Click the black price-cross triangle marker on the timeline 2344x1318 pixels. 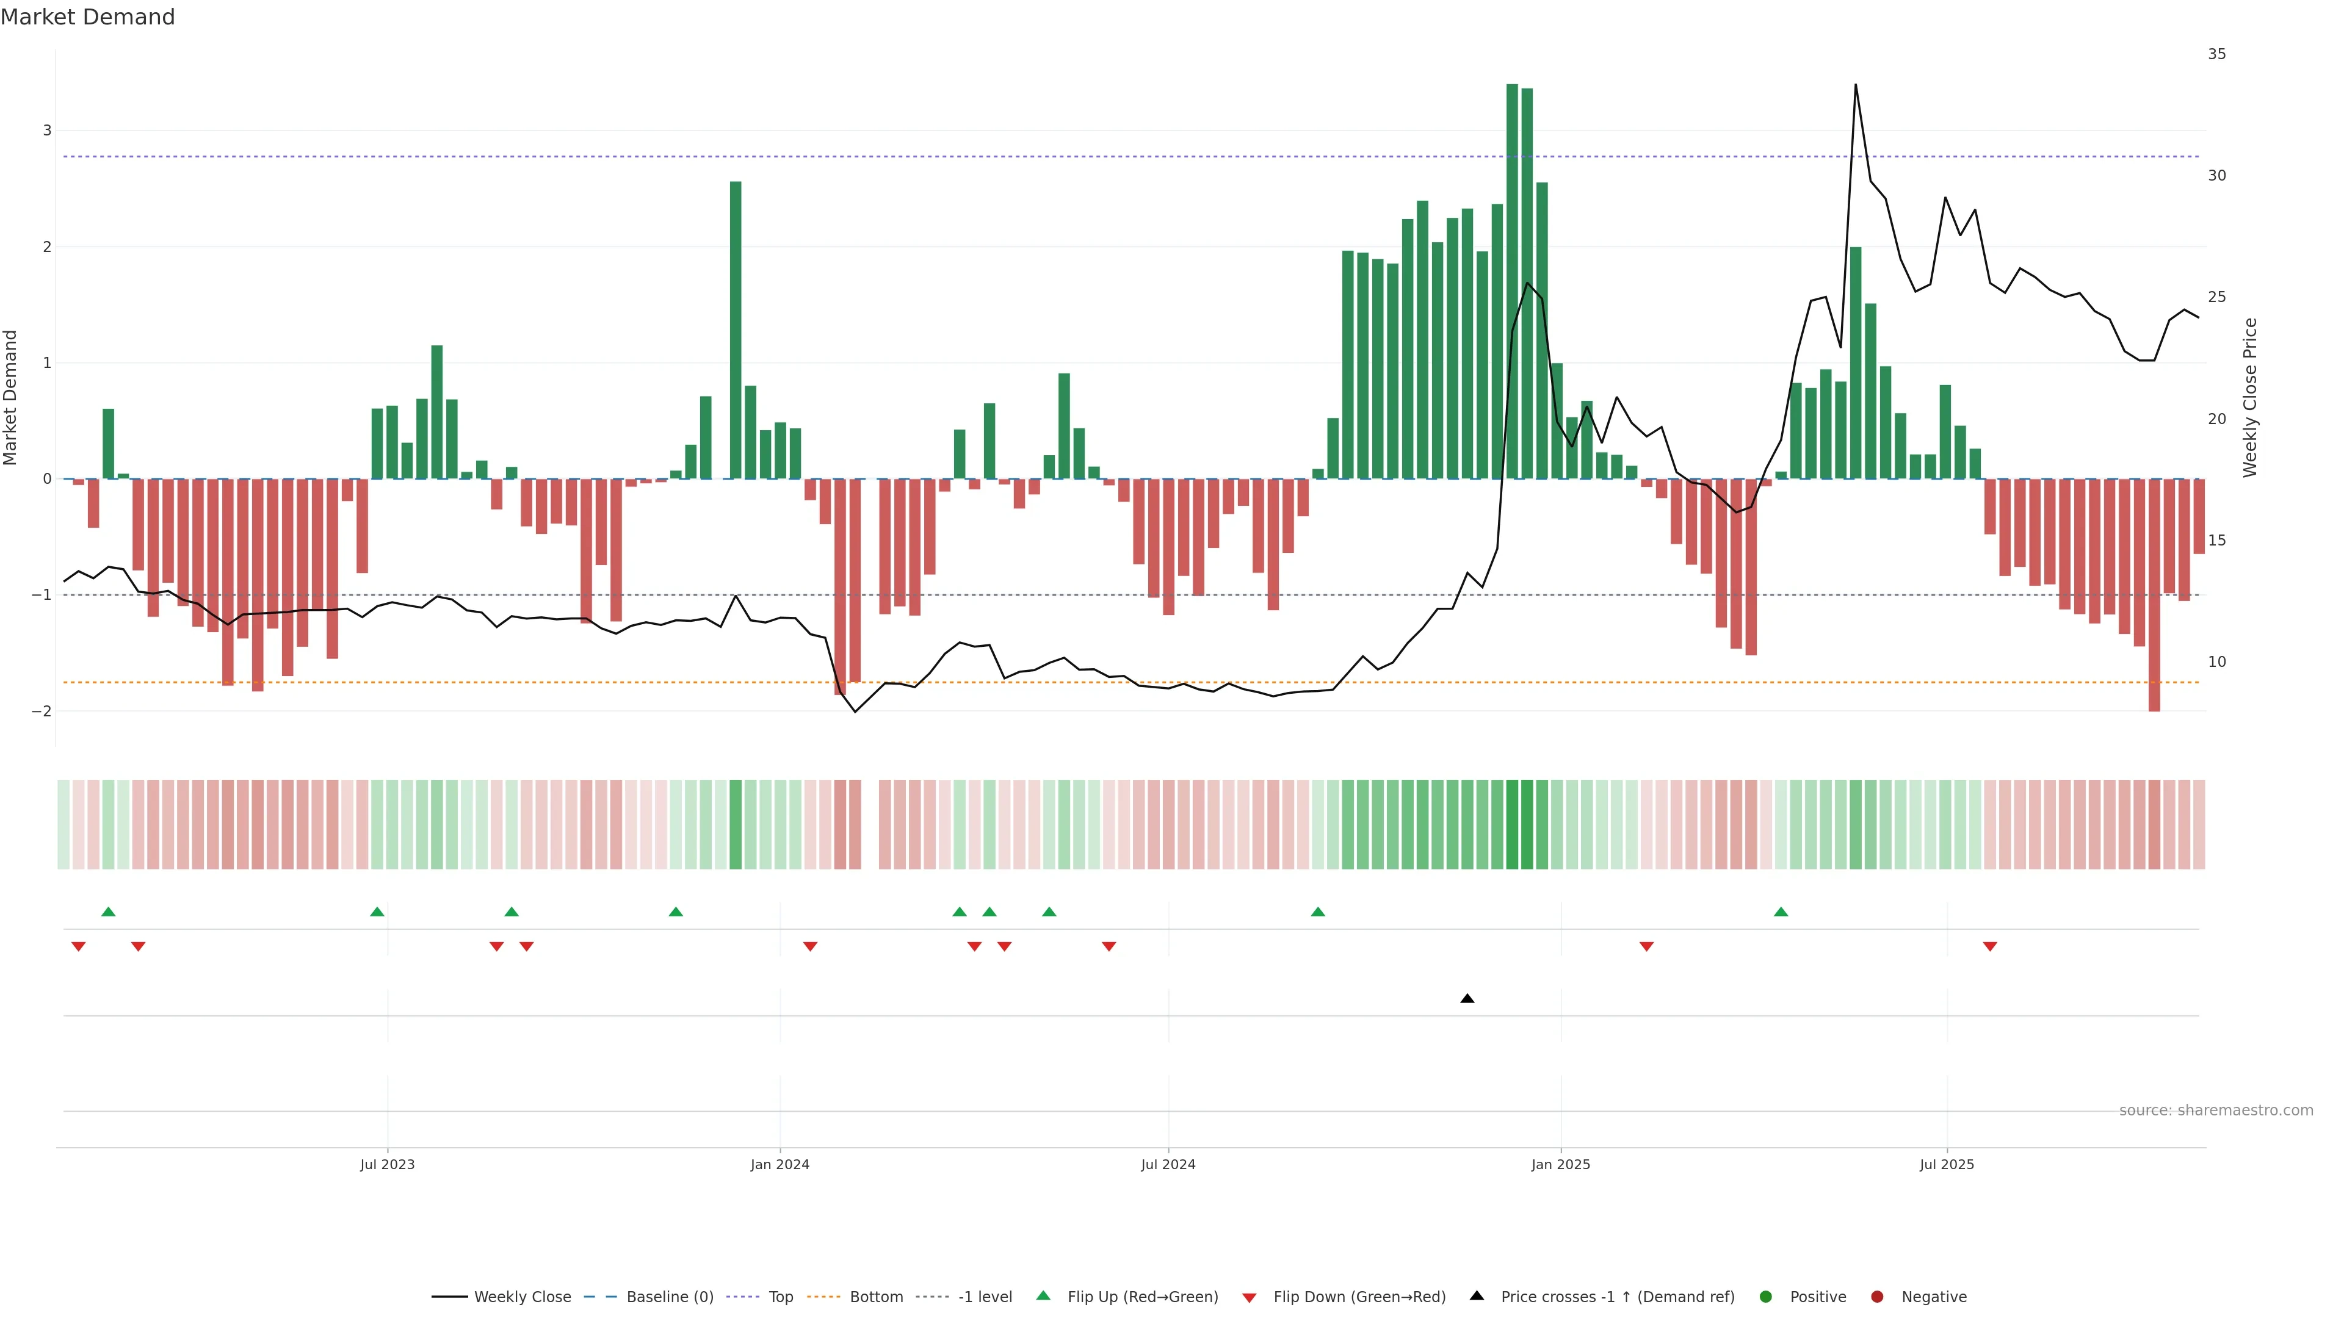pos(1467,999)
